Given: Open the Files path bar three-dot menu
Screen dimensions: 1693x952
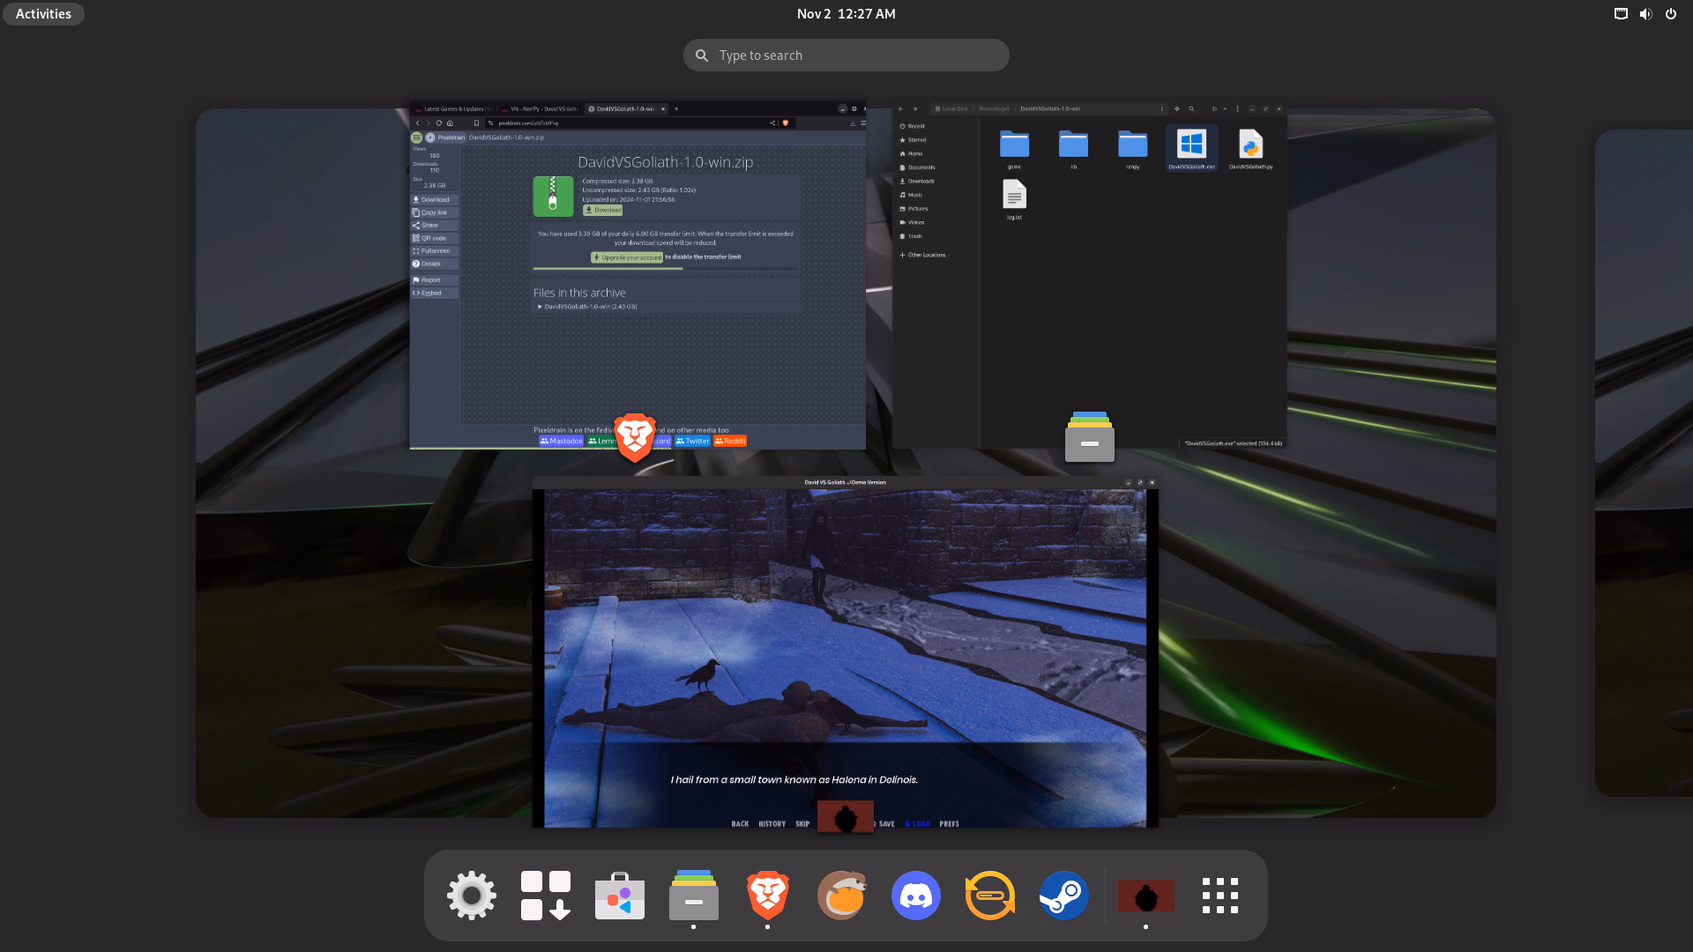Looking at the screenshot, I should pyautogui.click(x=1162, y=109).
